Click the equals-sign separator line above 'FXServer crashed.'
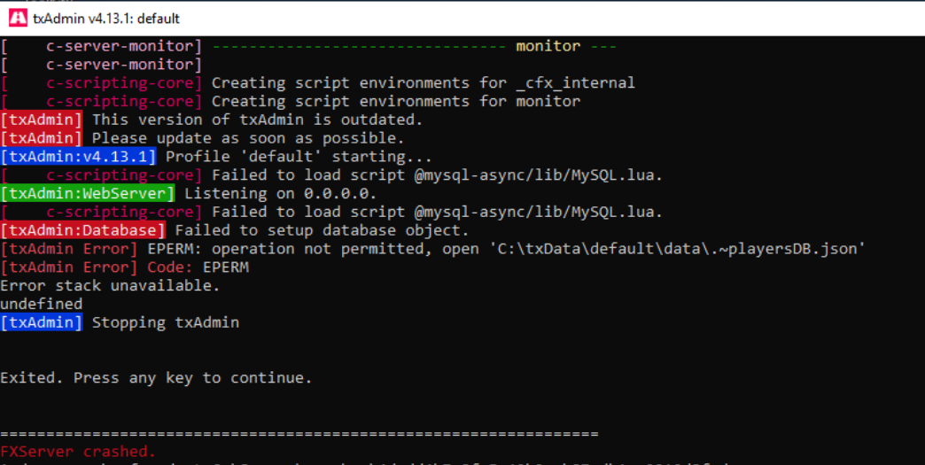 [299, 434]
